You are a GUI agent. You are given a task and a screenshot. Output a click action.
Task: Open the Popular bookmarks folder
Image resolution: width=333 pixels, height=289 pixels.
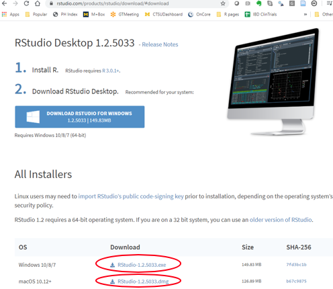pyautogui.click(x=36, y=14)
